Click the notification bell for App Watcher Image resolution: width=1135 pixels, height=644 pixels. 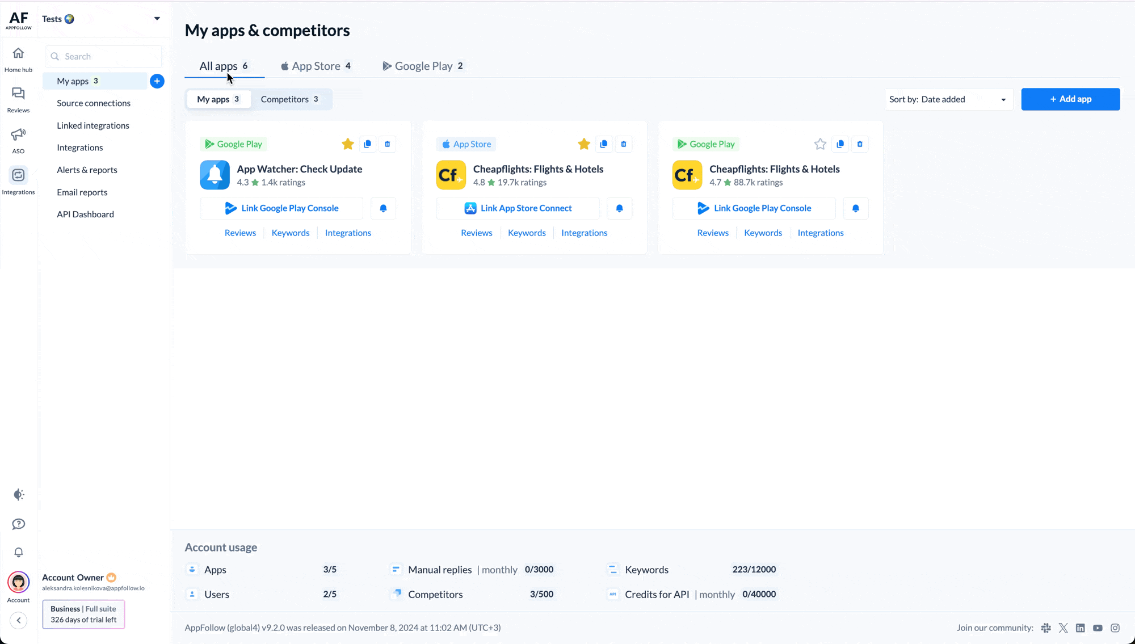click(383, 208)
